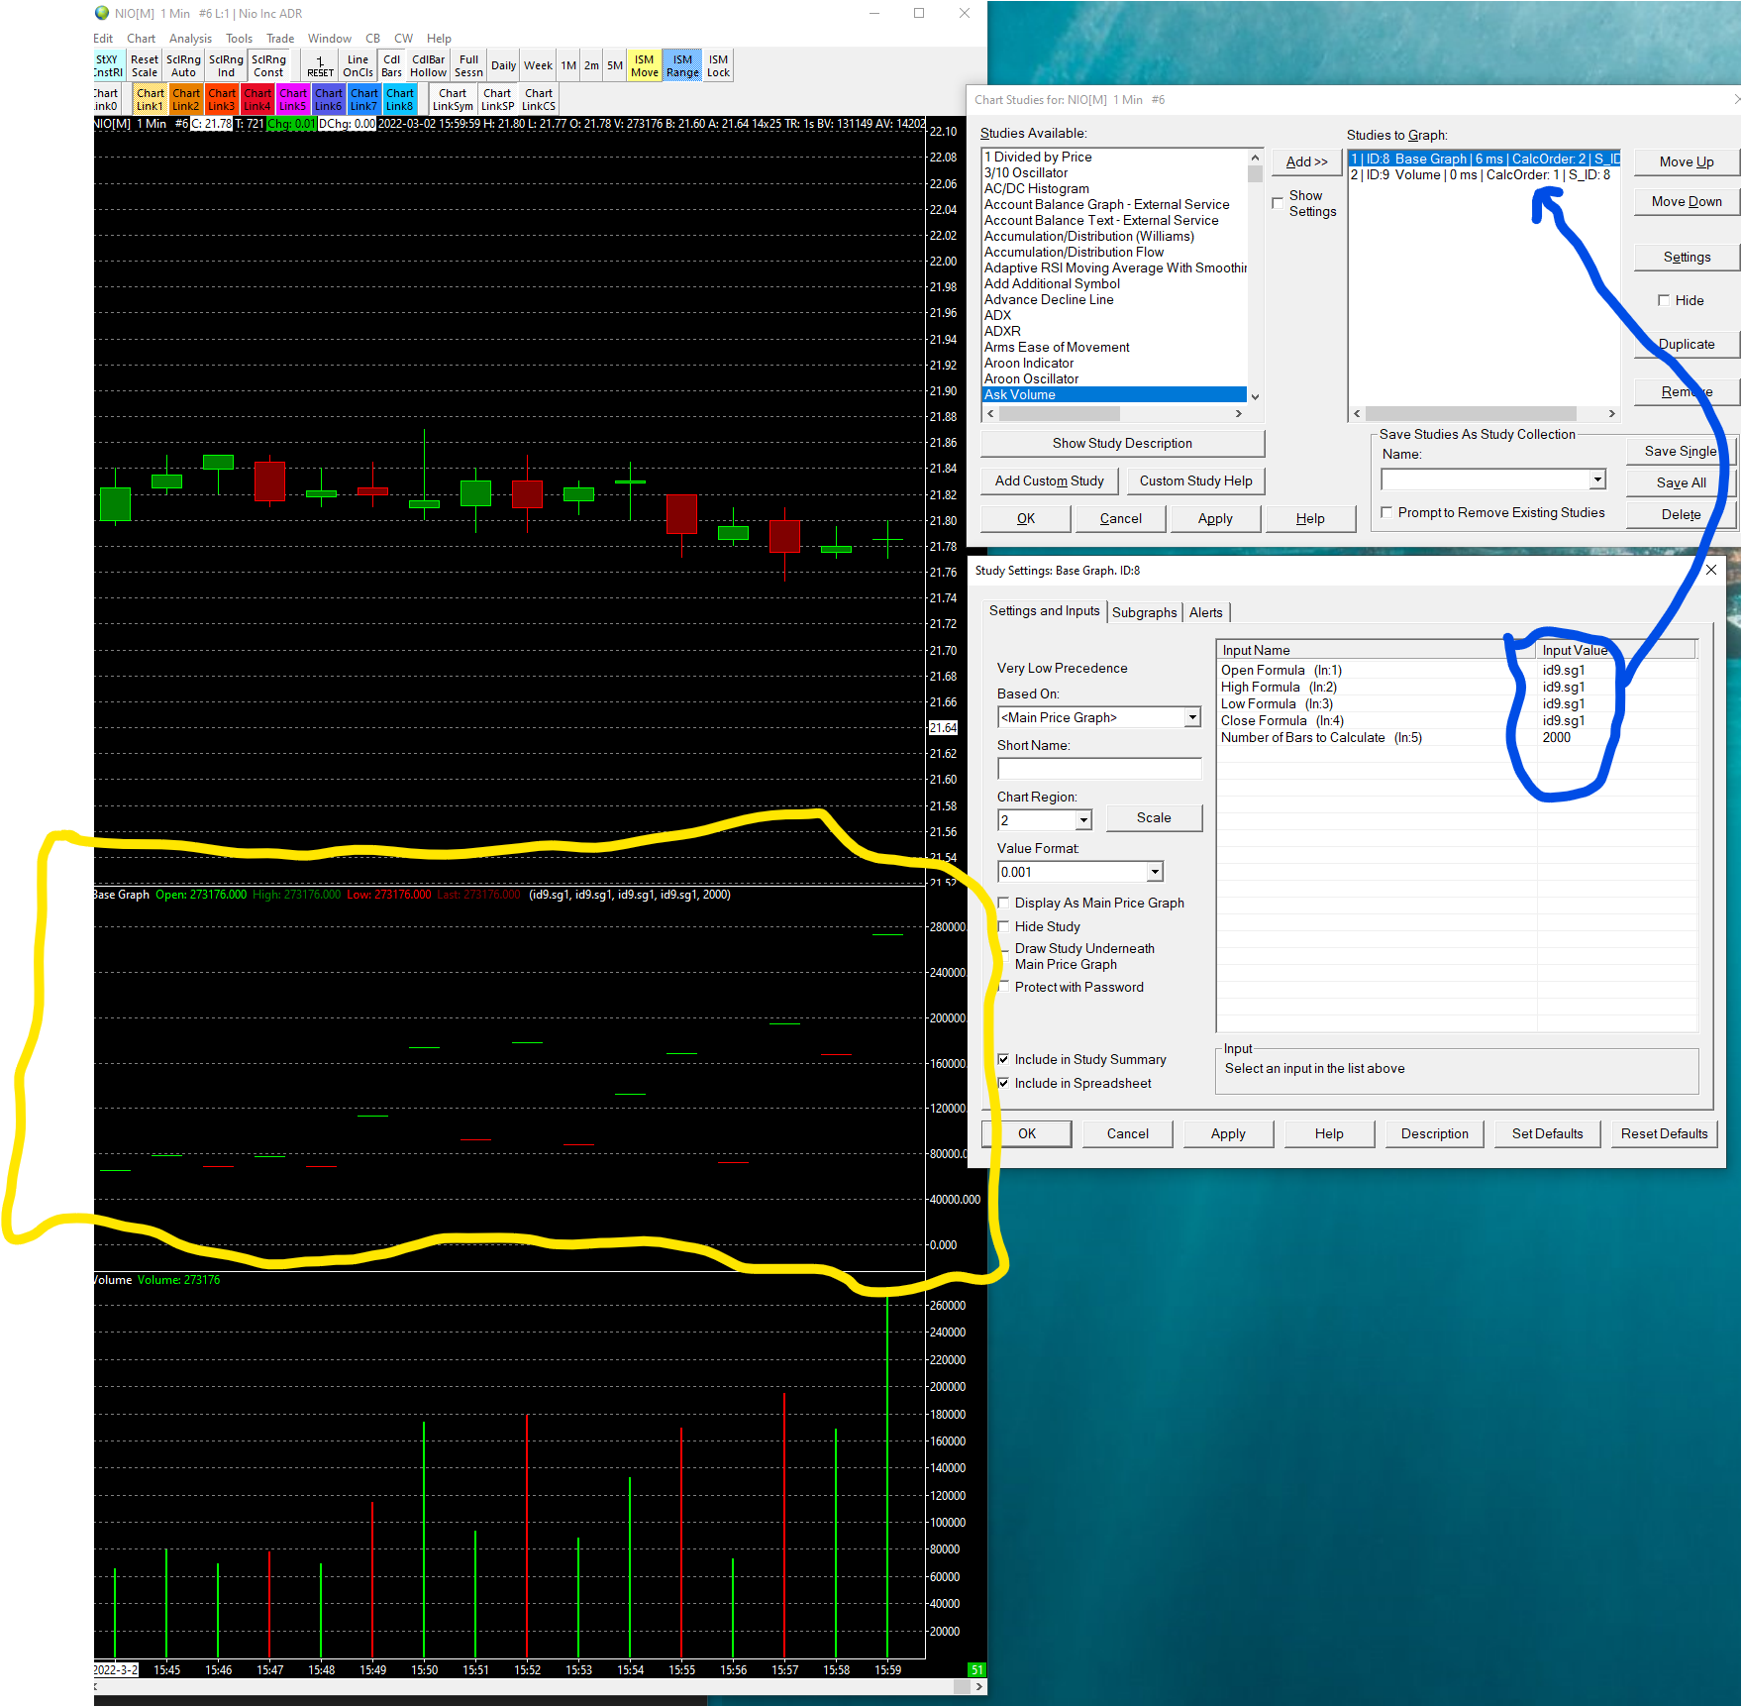Select ID:9 Volume in Studies to Graph
Viewport: 1742px width, 1707px height.
coord(1483,174)
